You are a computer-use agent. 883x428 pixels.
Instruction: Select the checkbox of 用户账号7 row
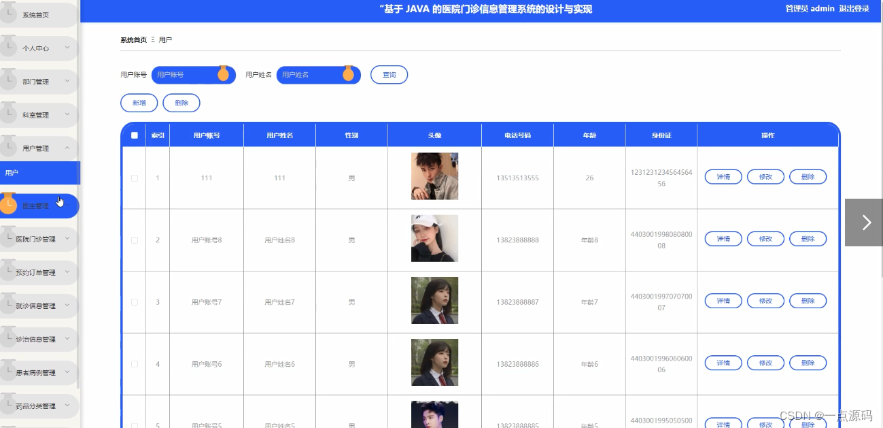click(x=134, y=302)
